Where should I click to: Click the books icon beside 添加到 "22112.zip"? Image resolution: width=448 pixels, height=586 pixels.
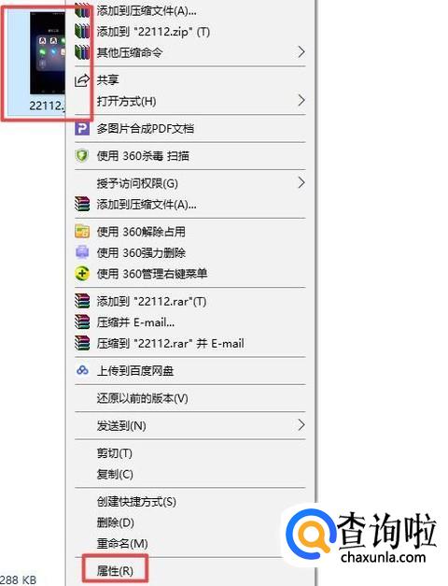coord(82,32)
